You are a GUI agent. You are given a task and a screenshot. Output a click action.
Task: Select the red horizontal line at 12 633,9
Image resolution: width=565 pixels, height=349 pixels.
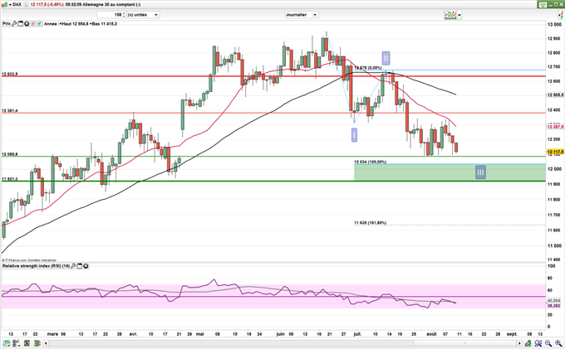[x=274, y=76]
